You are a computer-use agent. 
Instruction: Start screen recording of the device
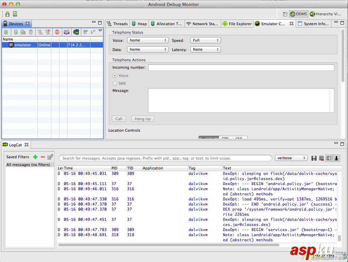(x=76, y=32)
